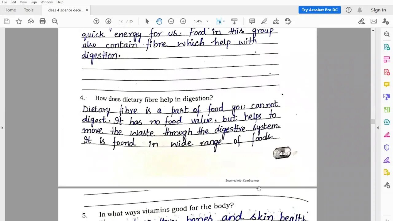The height and width of the screenshot is (221, 393).
Task: Print the document
Action: pyautogui.click(x=43, y=21)
